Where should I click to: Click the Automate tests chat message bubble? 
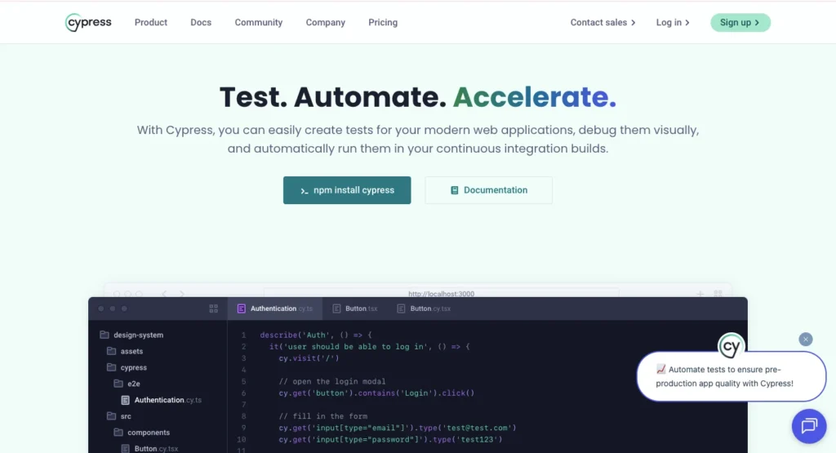pos(731,376)
